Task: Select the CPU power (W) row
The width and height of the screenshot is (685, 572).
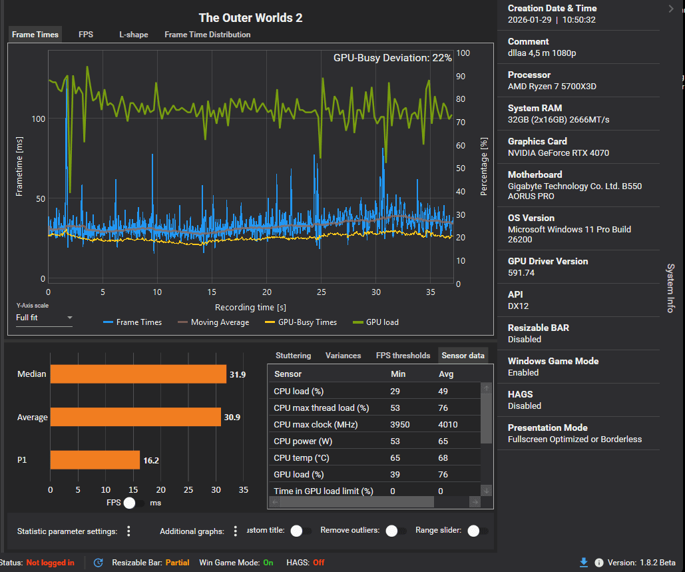Action: pos(374,441)
